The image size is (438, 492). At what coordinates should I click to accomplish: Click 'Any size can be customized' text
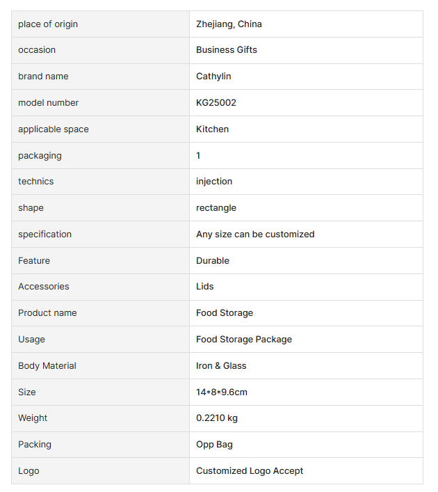[255, 235]
